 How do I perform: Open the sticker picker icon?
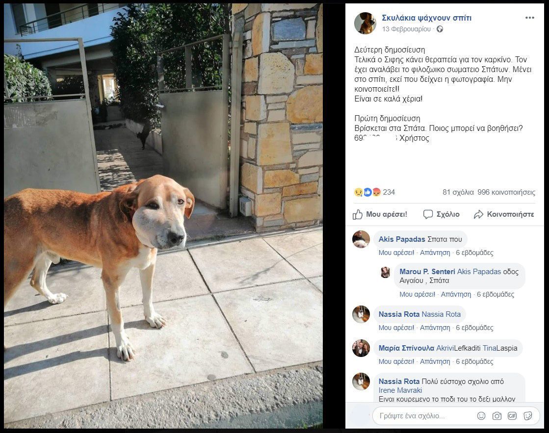click(527, 415)
